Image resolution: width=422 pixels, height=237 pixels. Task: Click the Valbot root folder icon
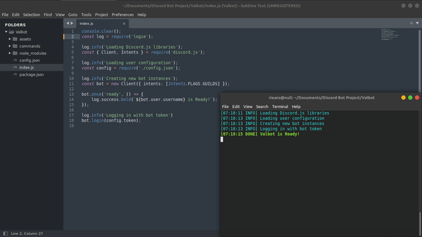point(12,32)
